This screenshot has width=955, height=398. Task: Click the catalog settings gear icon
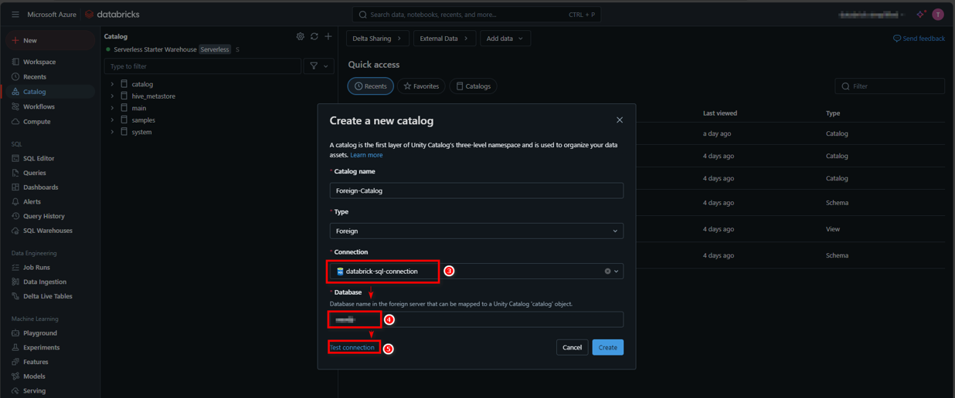point(301,36)
